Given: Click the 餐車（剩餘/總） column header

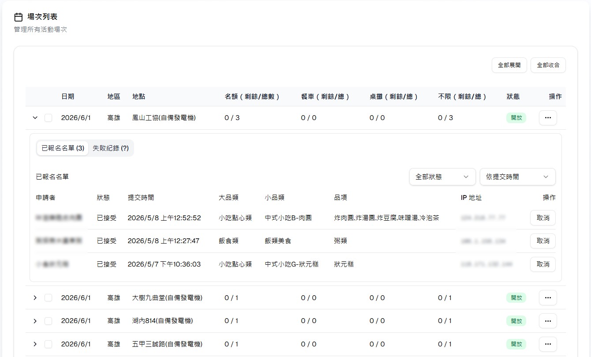Looking at the screenshot, I should (x=325, y=96).
